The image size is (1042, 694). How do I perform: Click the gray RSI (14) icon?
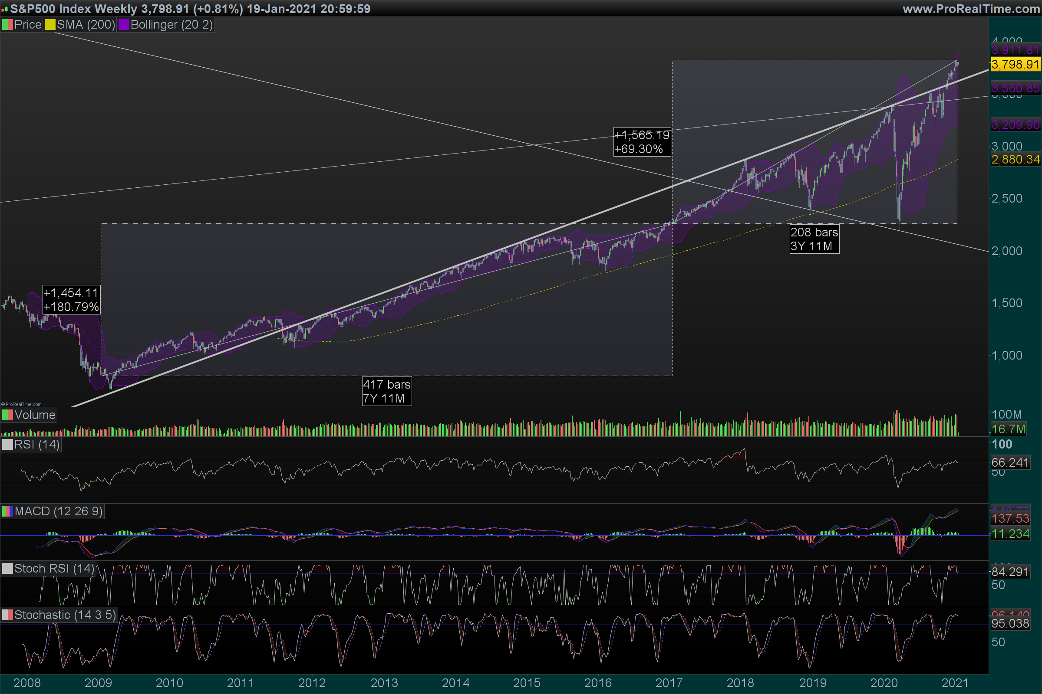coord(7,444)
